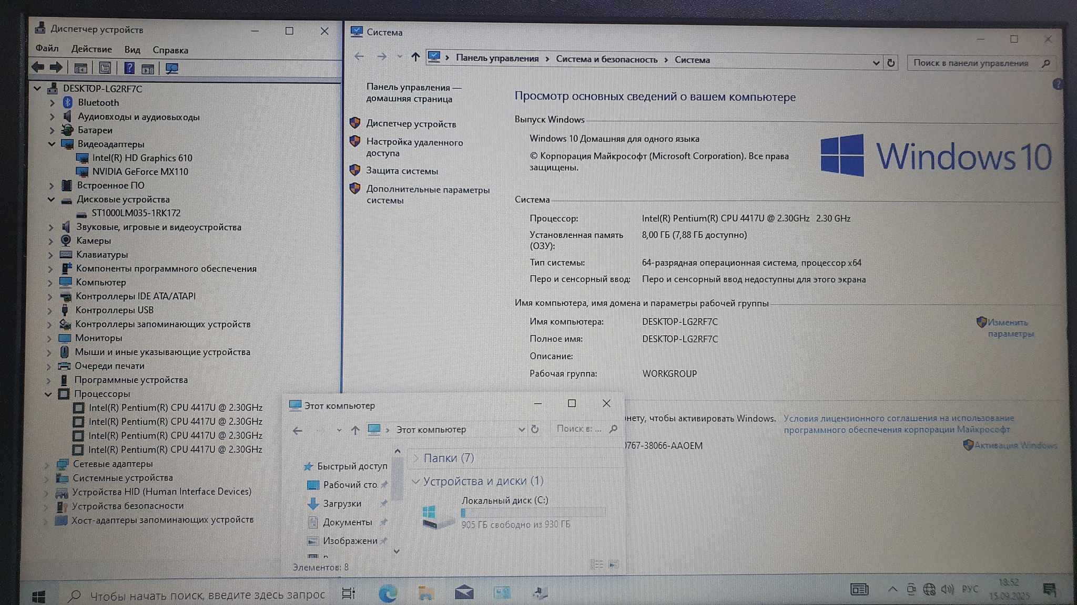Collapse the Видеоадаптеры category
1077x605 pixels.
[52, 144]
